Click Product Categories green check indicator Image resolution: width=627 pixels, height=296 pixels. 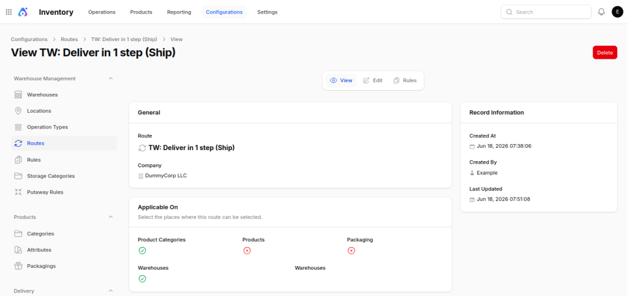pos(142,251)
